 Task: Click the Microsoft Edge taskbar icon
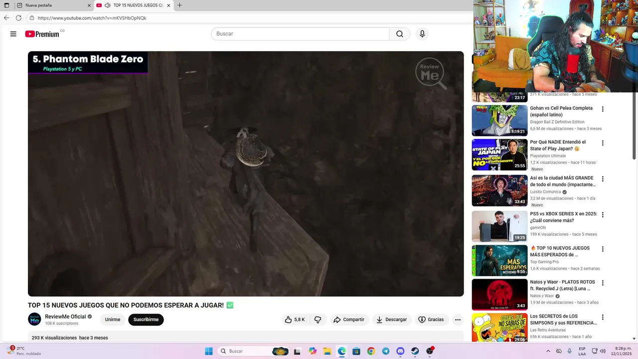pos(341,351)
